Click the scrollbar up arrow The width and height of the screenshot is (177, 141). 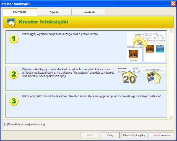[171, 31]
